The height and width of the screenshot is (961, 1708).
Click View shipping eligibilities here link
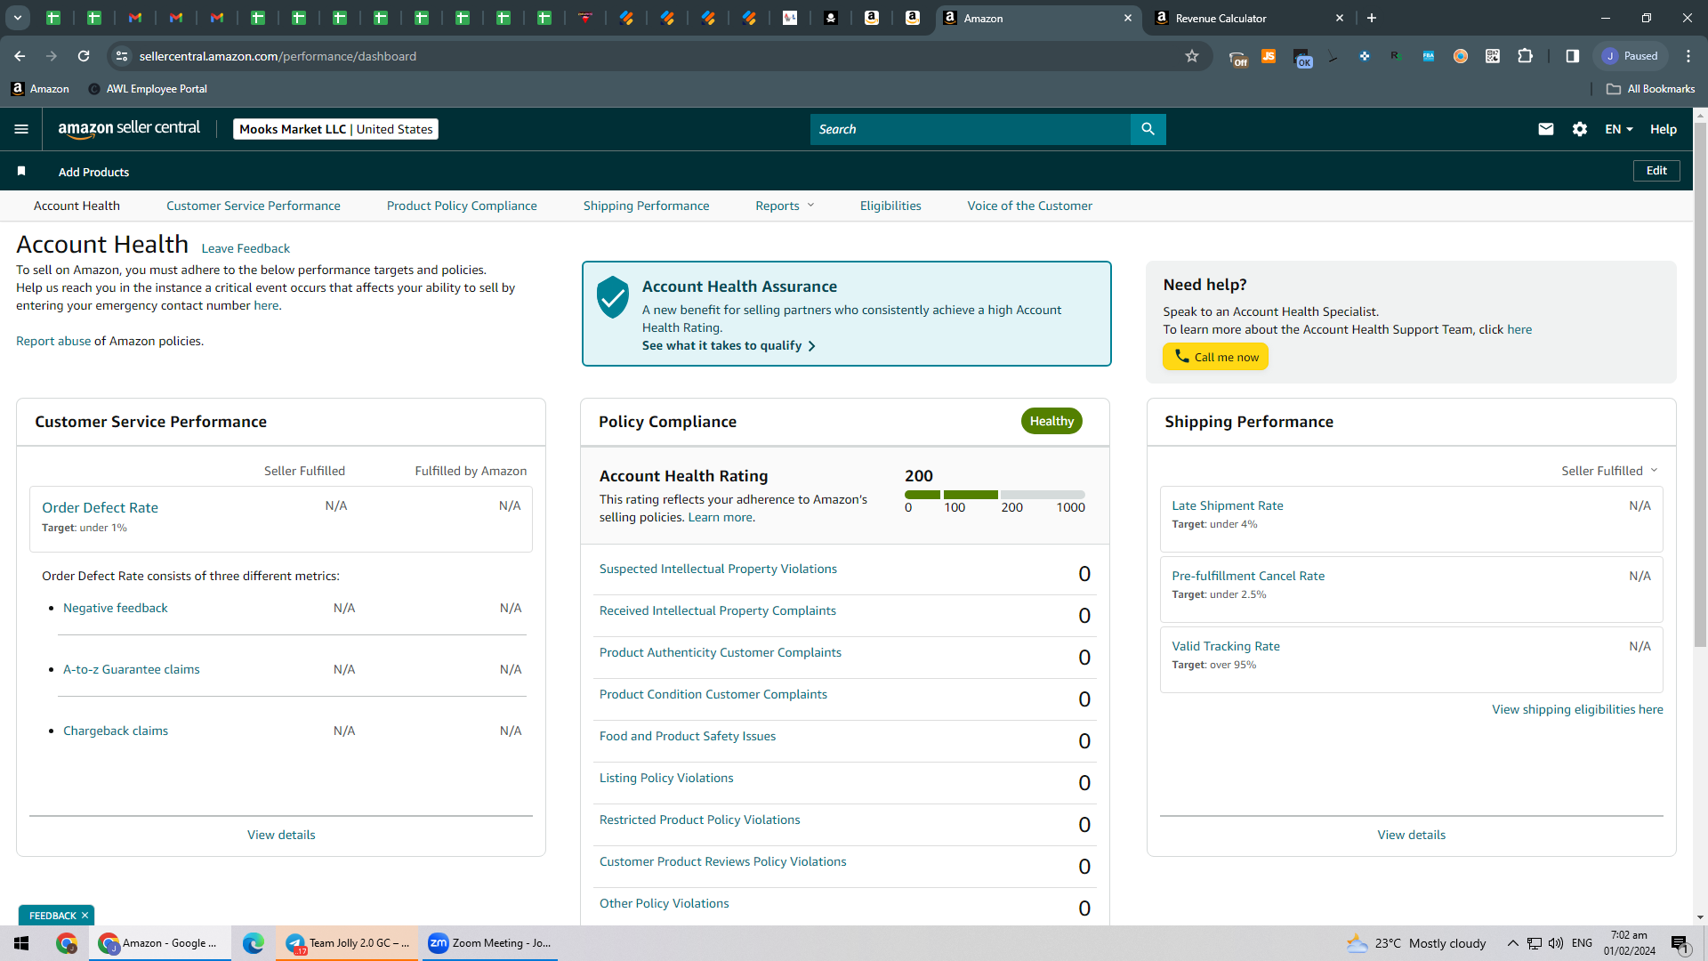point(1577,709)
